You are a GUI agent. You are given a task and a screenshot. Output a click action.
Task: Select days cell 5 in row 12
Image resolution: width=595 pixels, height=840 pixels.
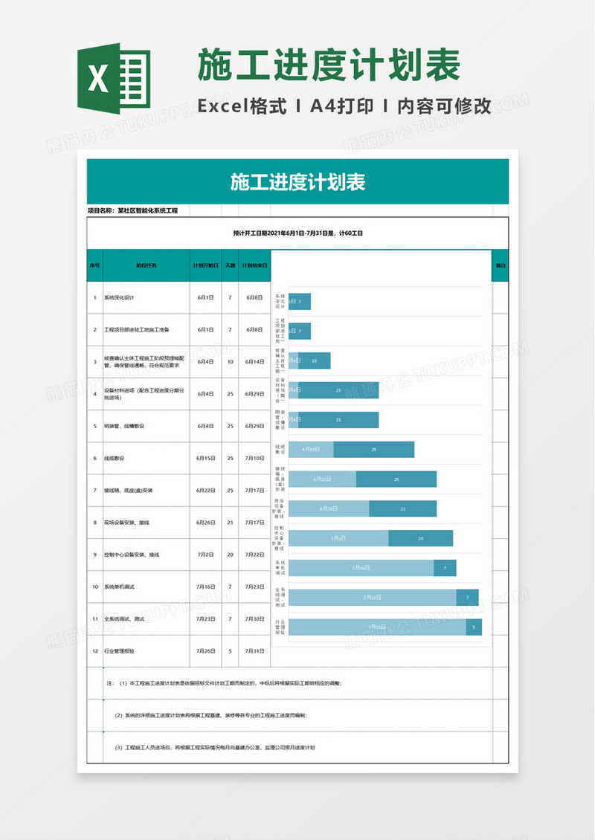[230, 651]
